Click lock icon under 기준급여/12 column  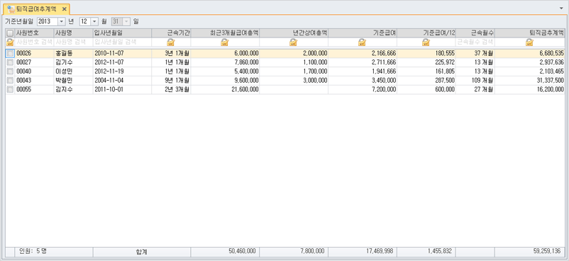[426, 42]
